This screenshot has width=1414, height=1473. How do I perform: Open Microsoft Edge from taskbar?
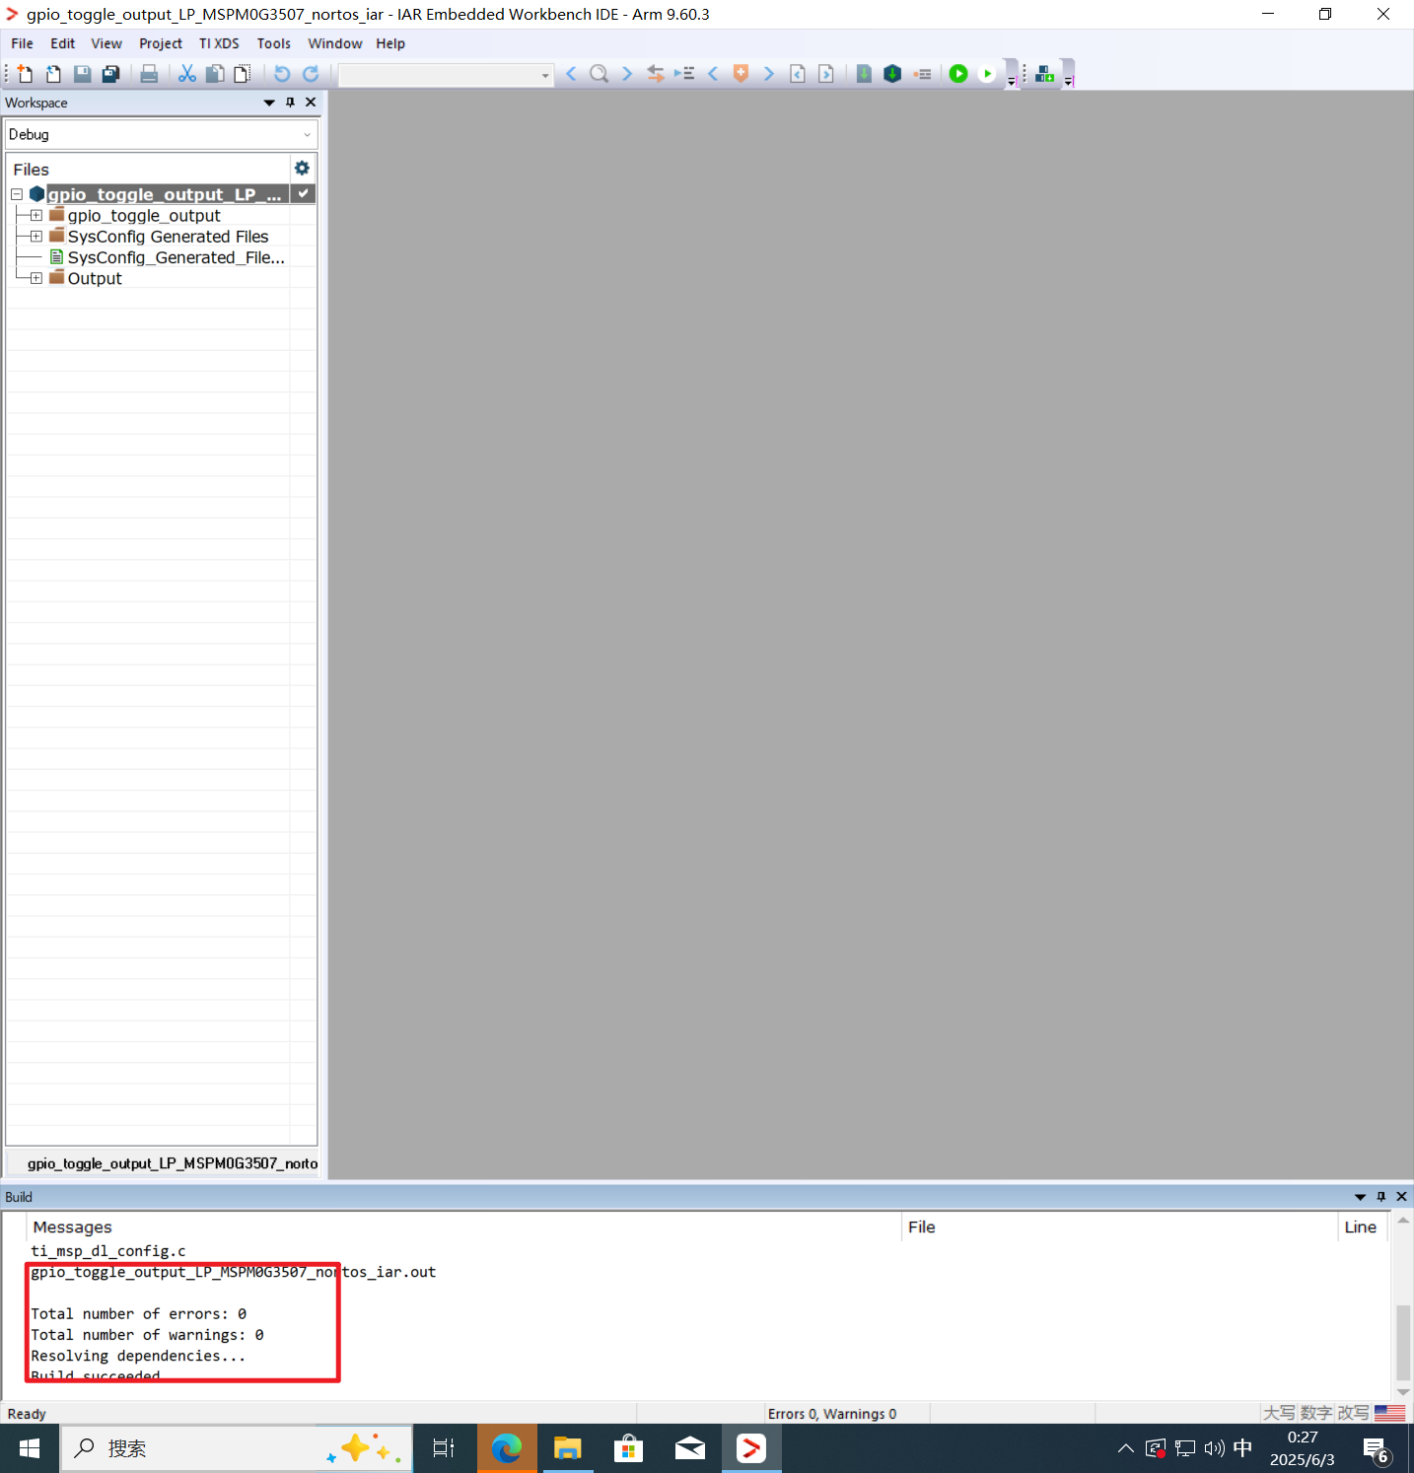point(507,1448)
